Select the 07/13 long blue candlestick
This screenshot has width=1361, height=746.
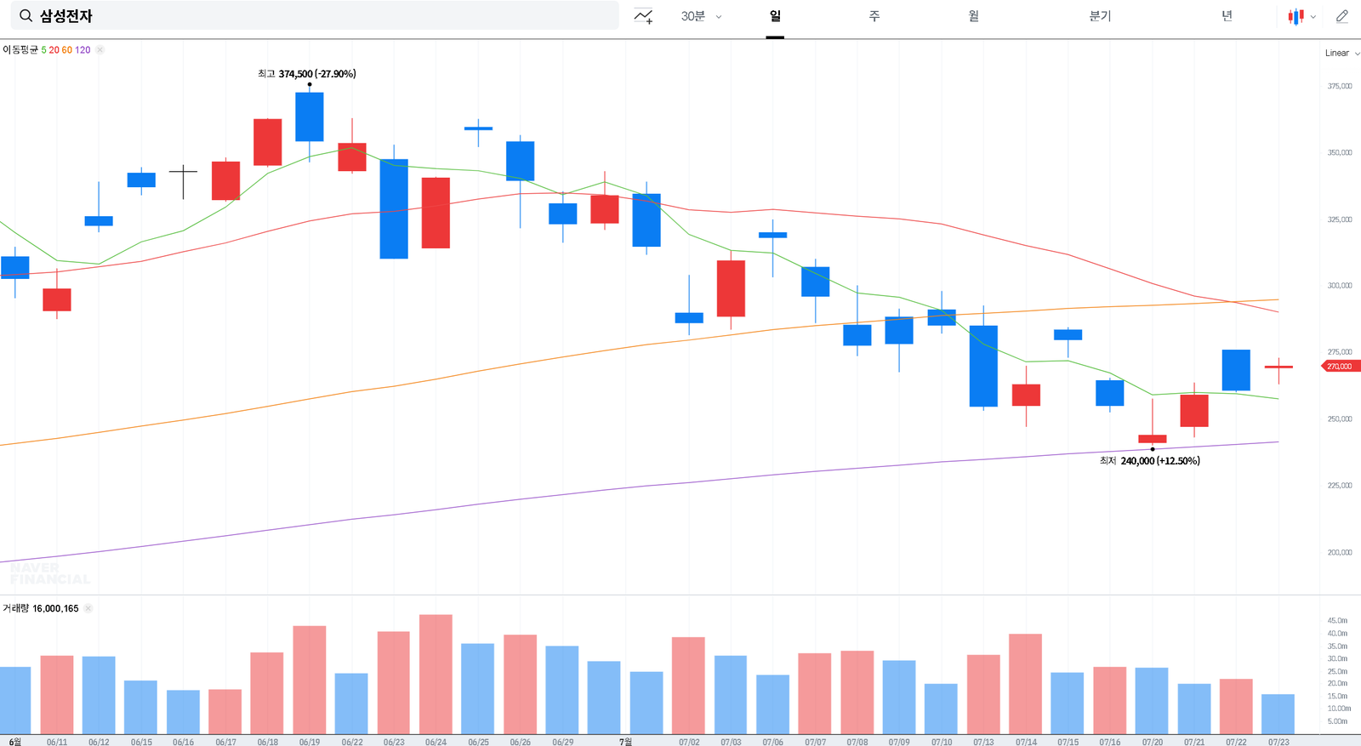(x=983, y=366)
